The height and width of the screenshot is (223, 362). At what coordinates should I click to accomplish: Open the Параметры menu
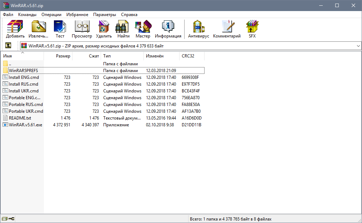pos(105,15)
